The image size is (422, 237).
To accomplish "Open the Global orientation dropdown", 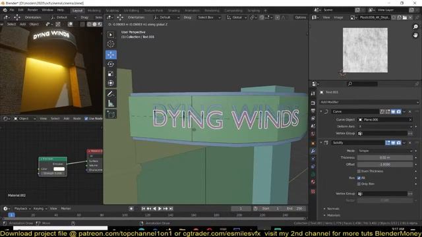I will (237, 18).
